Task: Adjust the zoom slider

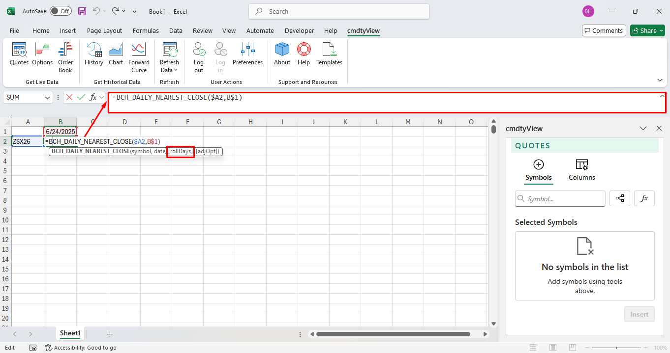Action: 617,348
